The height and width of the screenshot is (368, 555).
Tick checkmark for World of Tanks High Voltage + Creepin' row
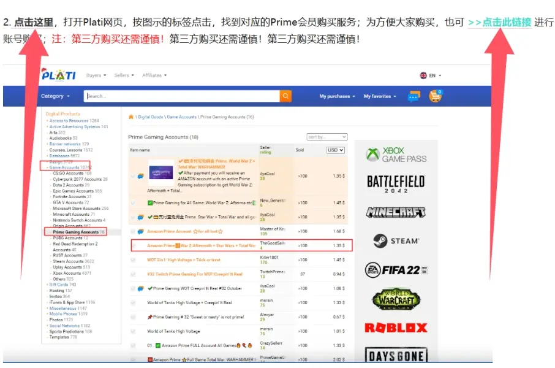coord(133,303)
